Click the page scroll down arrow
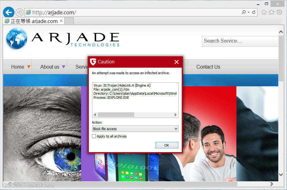Image resolution: width=287 pixels, height=190 pixels. (x=281, y=174)
